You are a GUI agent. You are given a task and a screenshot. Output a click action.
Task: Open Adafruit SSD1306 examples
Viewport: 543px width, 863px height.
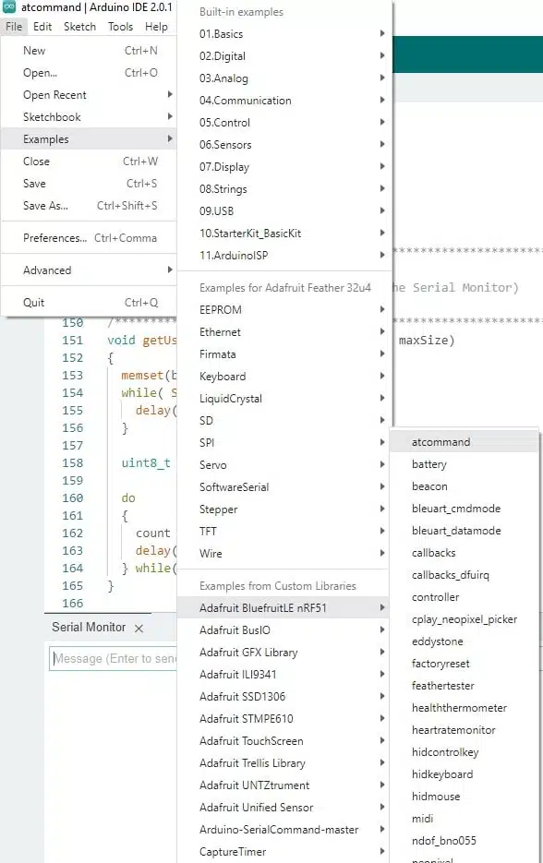tap(284, 697)
